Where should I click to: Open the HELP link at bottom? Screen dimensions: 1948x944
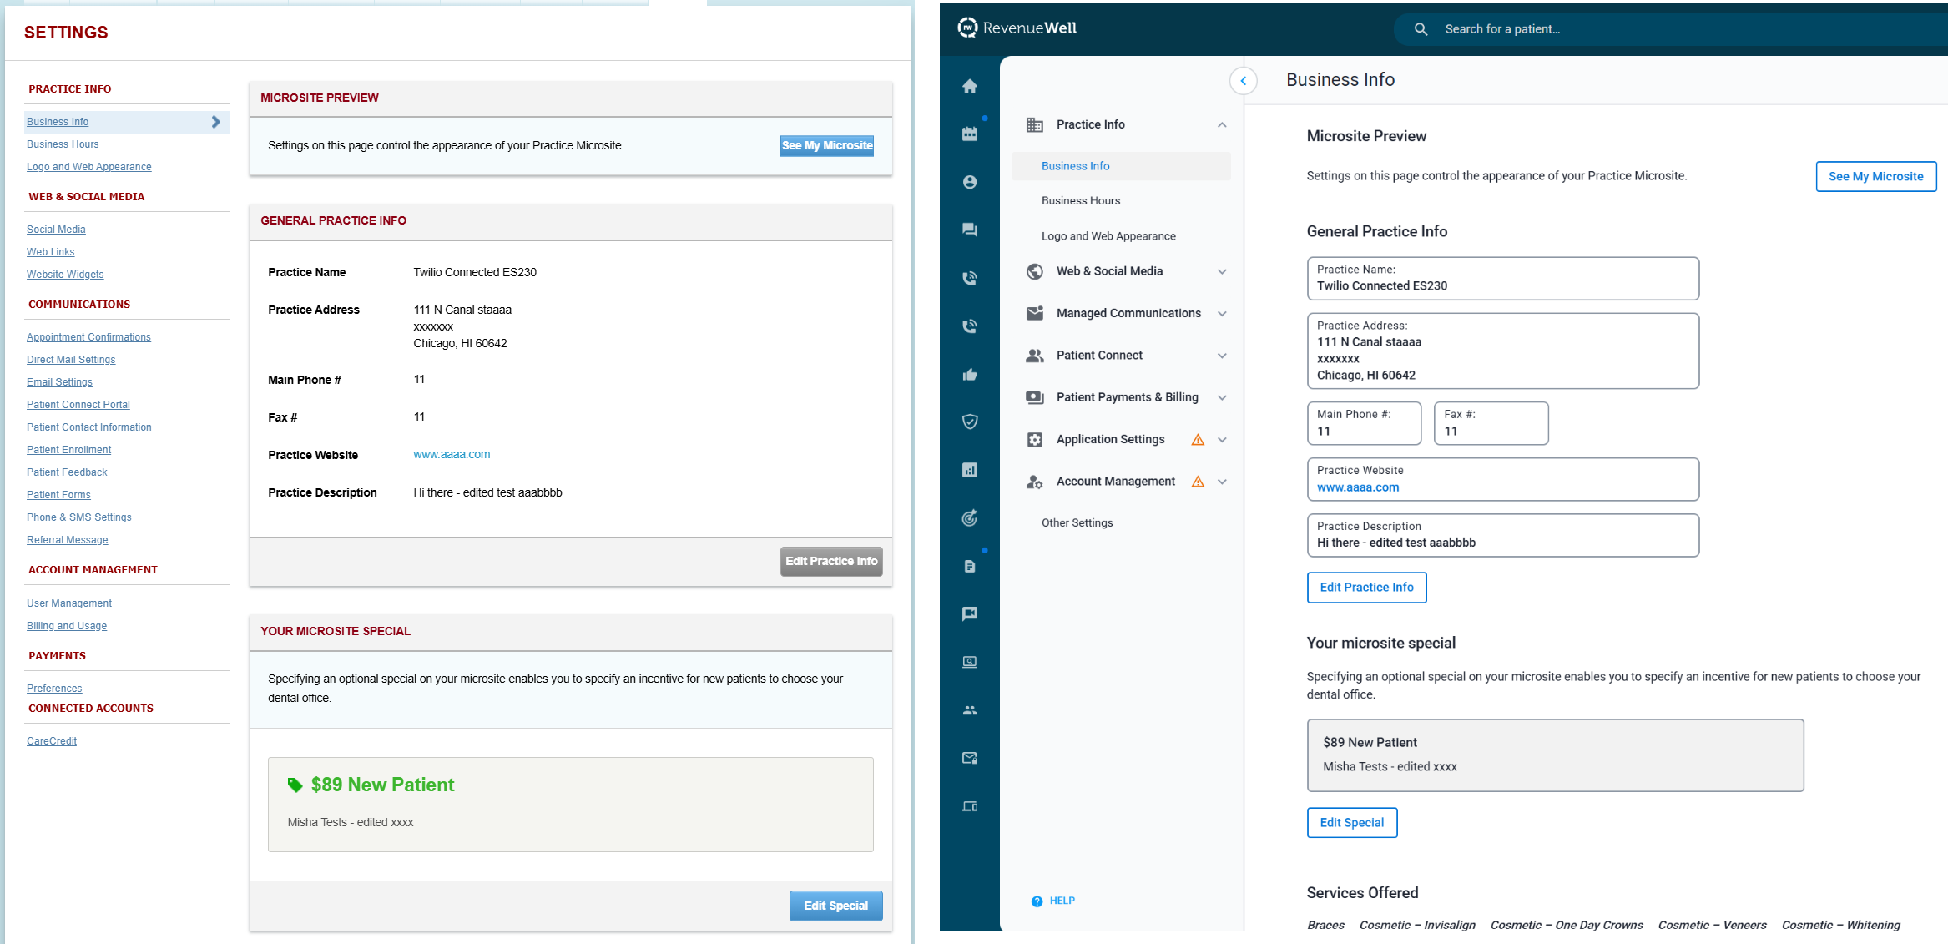click(x=1061, y=901)
